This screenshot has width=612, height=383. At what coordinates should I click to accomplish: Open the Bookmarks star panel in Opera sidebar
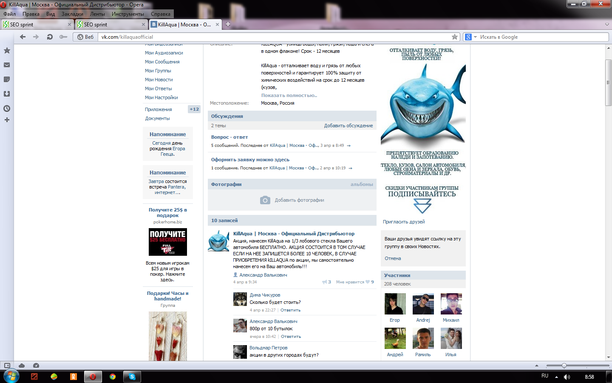tap(7, 51)
